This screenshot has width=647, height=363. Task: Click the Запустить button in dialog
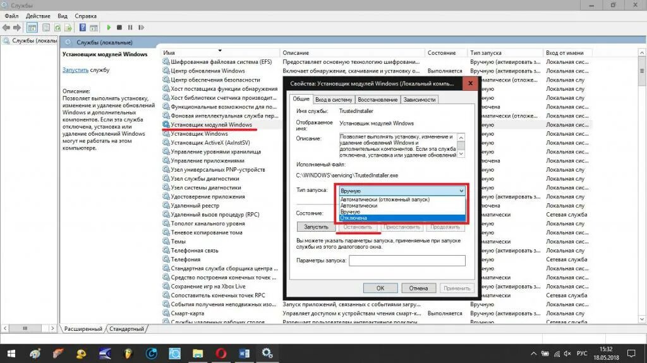click(x=316, y=227)
